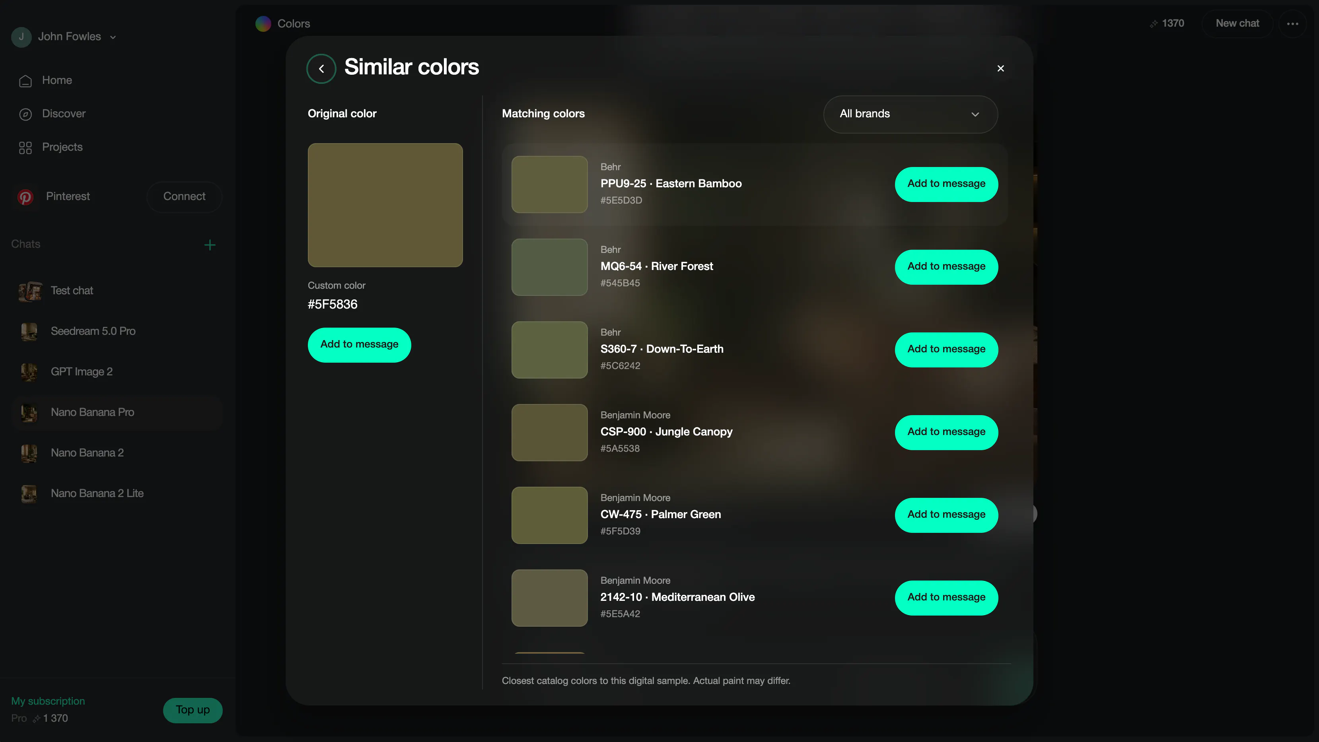Click the #545B45 hex code text
1319x742 pixels.
pos(620,284)
